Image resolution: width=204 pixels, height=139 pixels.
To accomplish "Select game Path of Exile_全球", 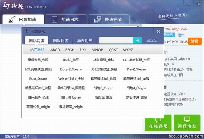I will (x=71, y=79).
